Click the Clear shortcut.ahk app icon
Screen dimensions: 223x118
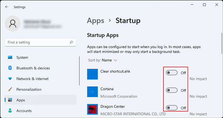(92, 74)
